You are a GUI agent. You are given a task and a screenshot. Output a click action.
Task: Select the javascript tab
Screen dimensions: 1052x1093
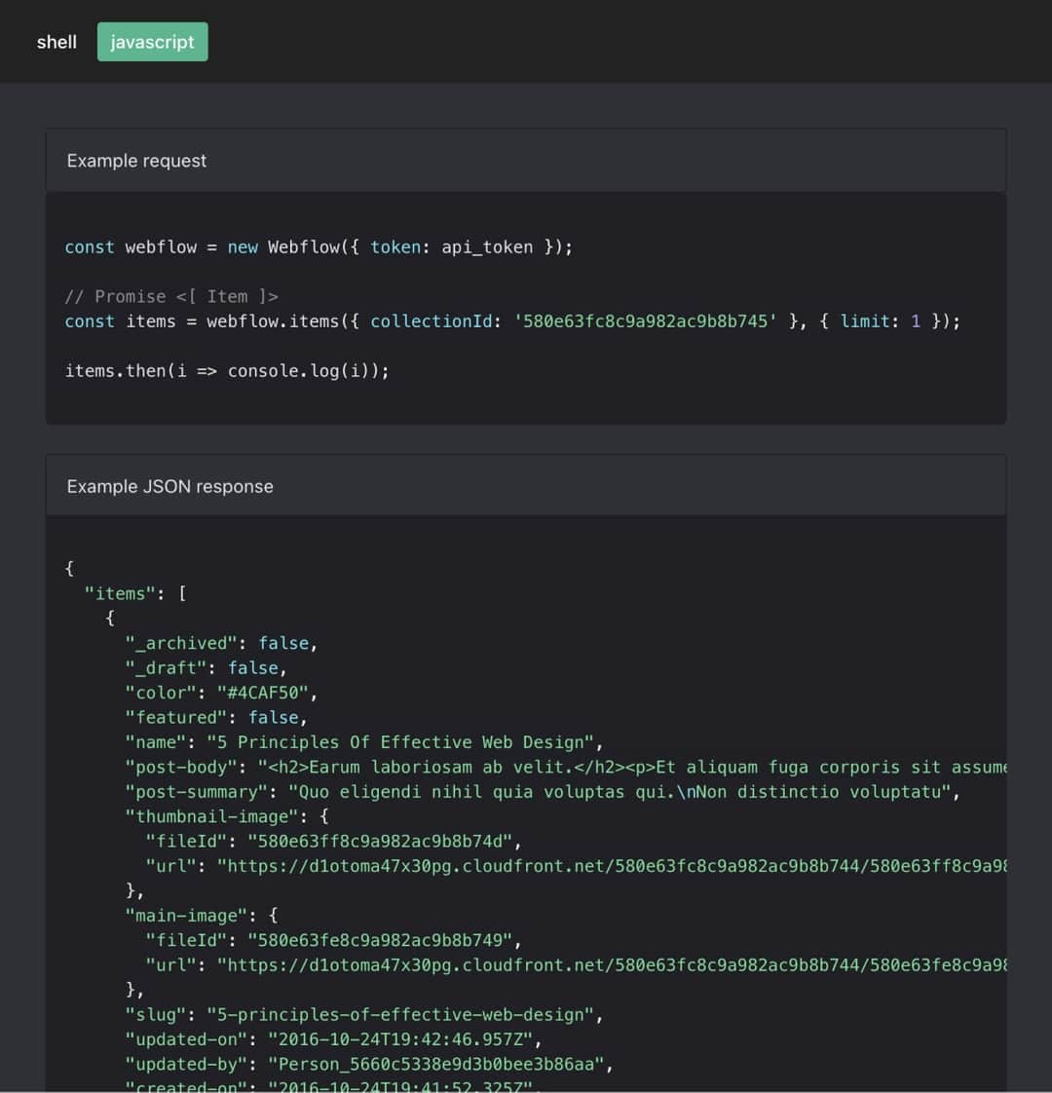pyautogui.click(x=152, y=42)
